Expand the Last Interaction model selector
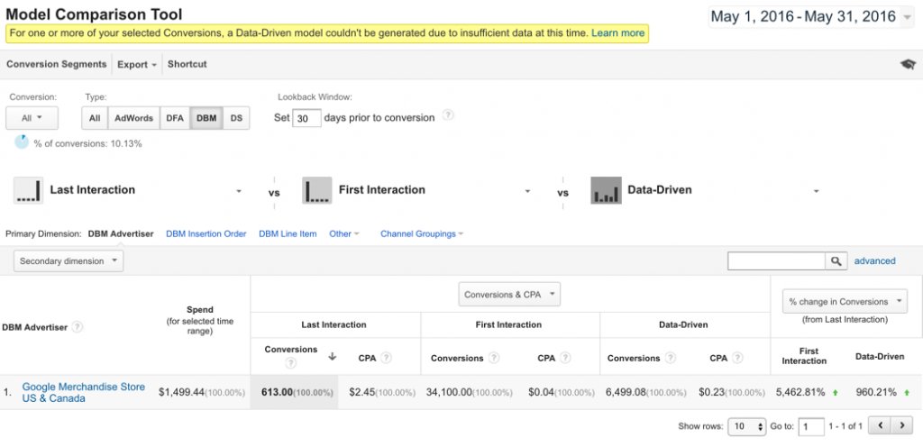The width and height of the screenshot is (923, 447). coord(238,190)
